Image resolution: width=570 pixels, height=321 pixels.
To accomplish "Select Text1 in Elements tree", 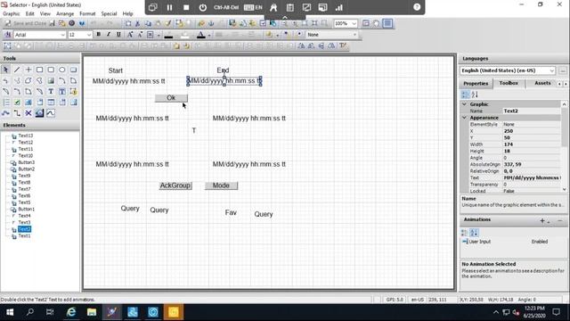I will point(24,235).
